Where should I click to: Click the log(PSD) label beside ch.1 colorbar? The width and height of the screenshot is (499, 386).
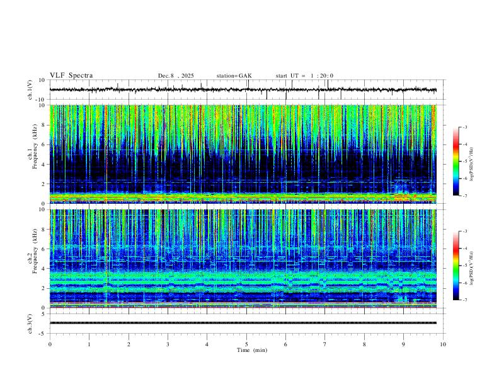(x=472, y=164)
